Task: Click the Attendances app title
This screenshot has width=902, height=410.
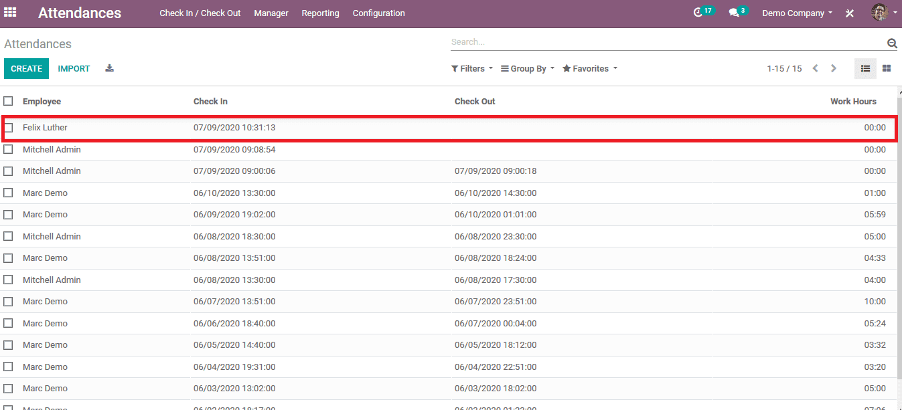Action: tap(80, 13)
